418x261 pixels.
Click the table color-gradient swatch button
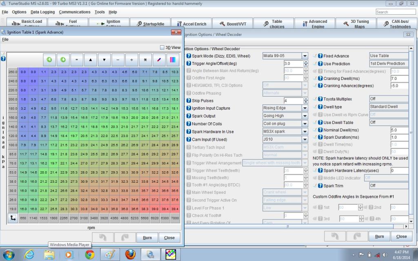(173, 60)
